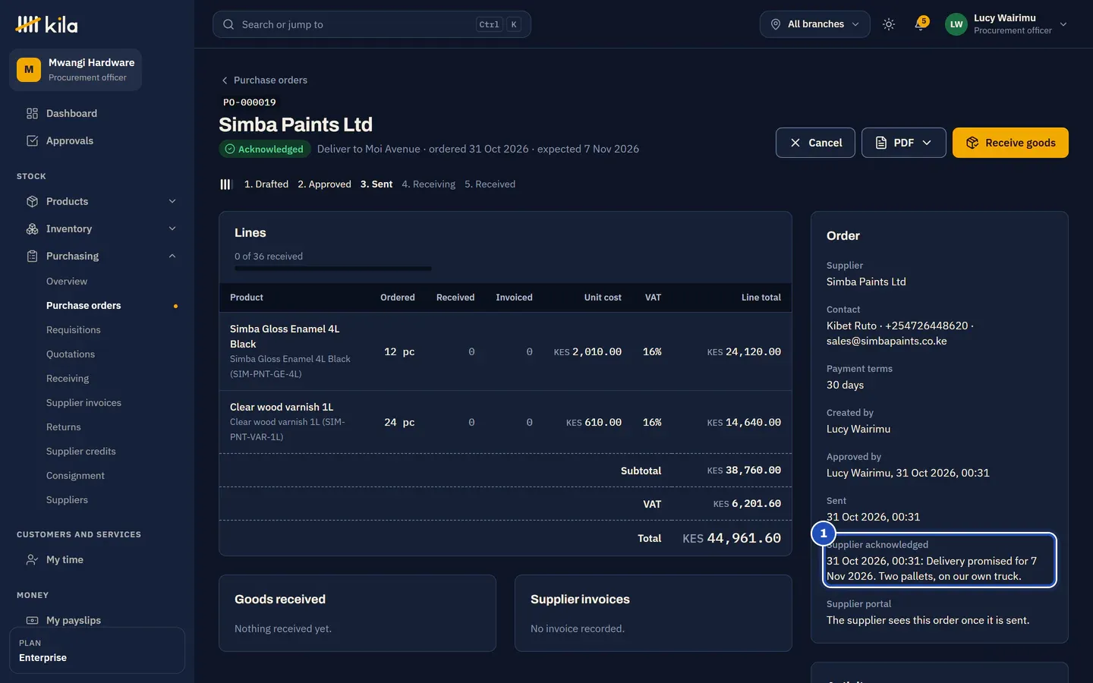The image size is (1093, 683).
Task: Open Returns in the sidebar
Action: (64, 427)
